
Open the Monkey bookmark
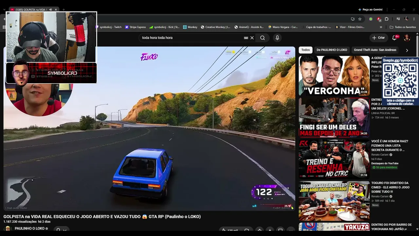coord(190,27)
